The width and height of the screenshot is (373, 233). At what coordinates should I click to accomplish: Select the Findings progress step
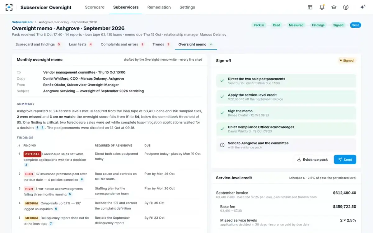click(x=318, y=25)
